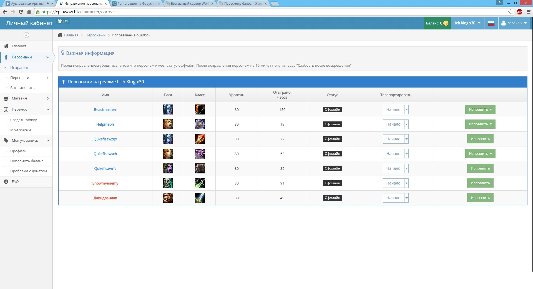
Task: Click the browser address bar URL field
Action: pyautogui.click(x=250, y=12)
